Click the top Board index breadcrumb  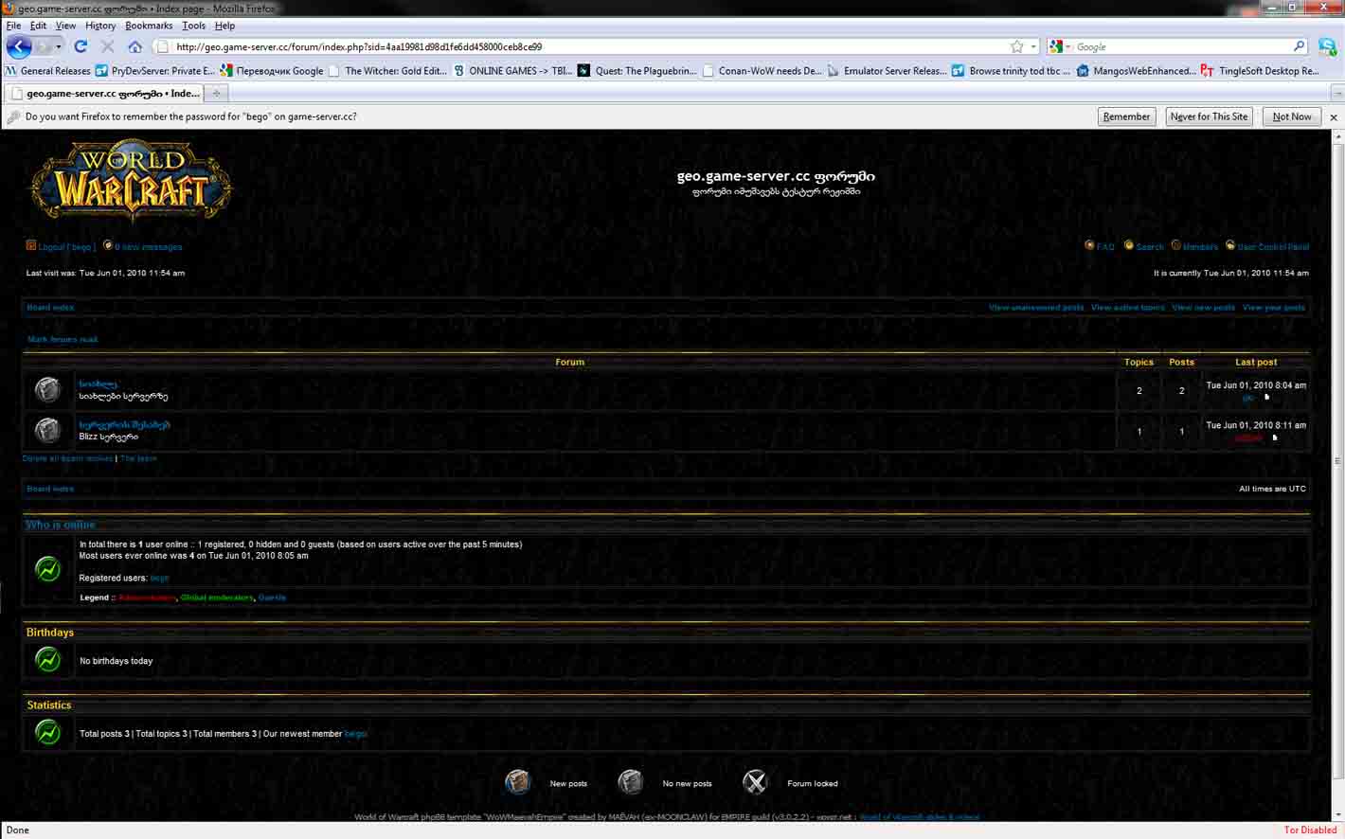[x=50, y=308]
